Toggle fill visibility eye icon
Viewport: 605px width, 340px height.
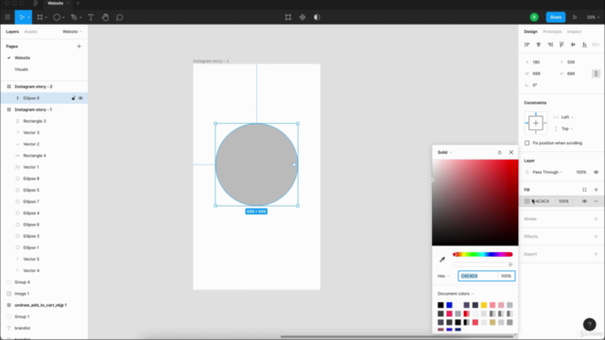point(584,201)
